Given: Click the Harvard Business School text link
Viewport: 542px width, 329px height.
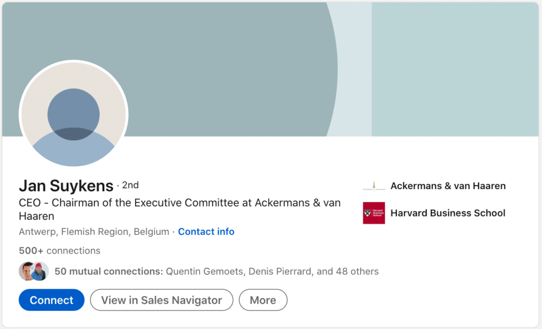Looking at the screenshot, I should (x=448, y=213).
